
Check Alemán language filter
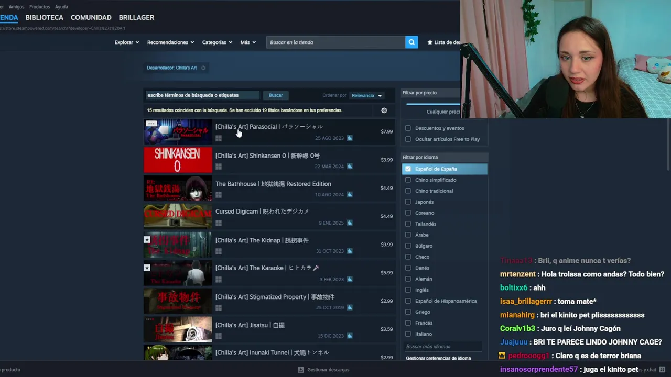pos(408,279)
